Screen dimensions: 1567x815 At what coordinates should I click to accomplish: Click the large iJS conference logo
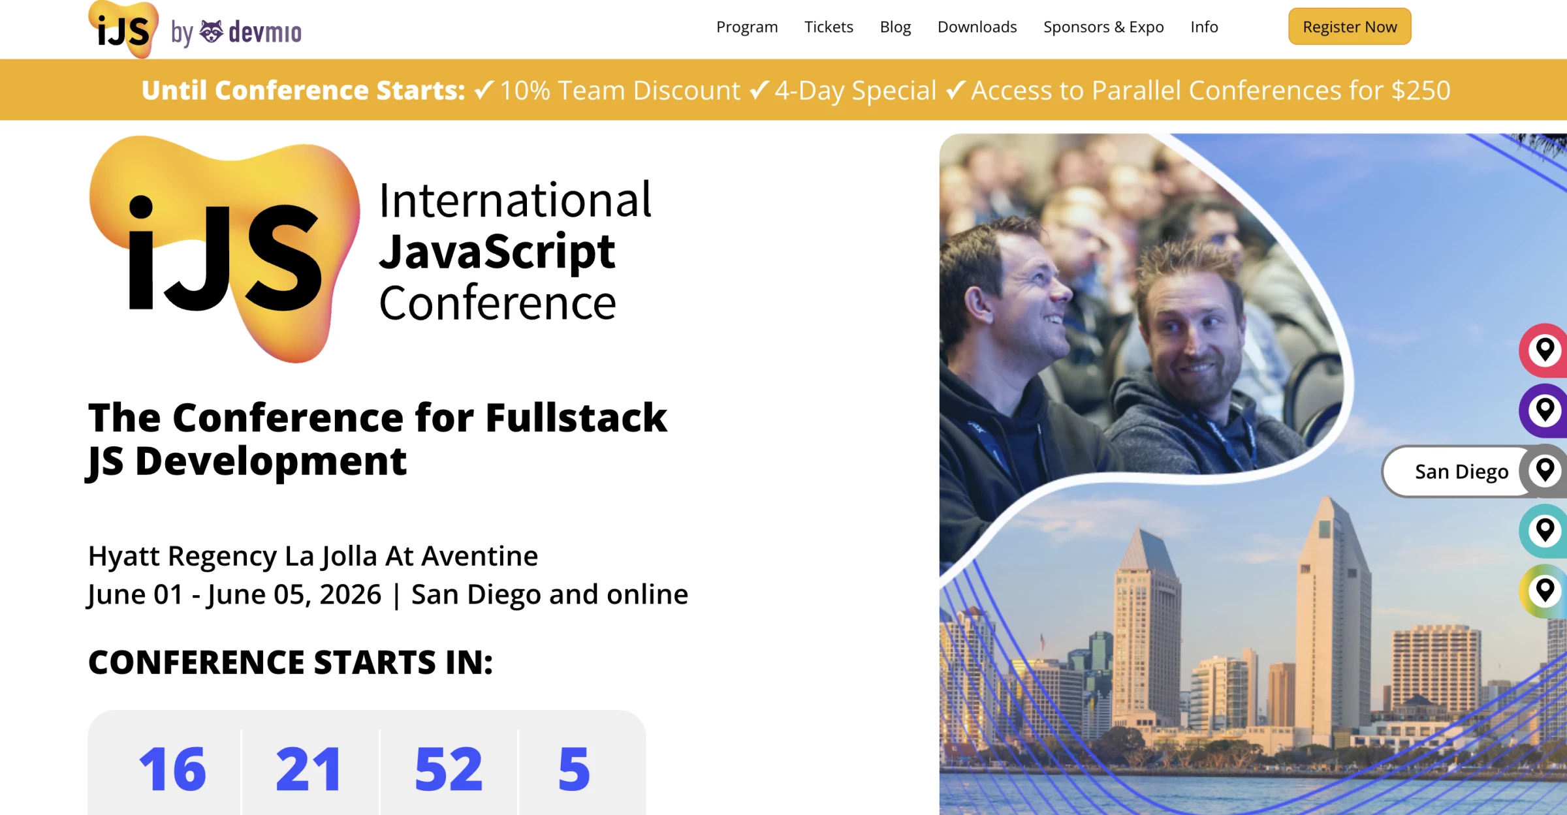(x=224, y=249)
